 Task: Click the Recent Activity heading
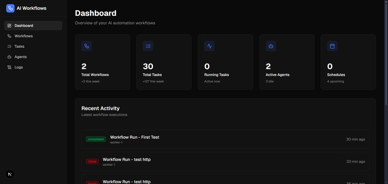(x=100, y=108)
